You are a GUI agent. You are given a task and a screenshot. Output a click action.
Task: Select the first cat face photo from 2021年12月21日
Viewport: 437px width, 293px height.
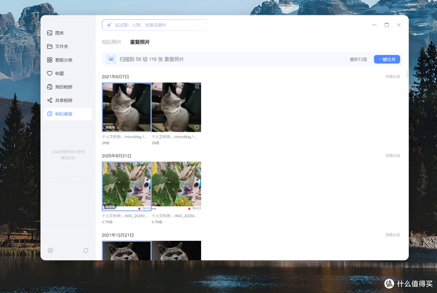127,251
